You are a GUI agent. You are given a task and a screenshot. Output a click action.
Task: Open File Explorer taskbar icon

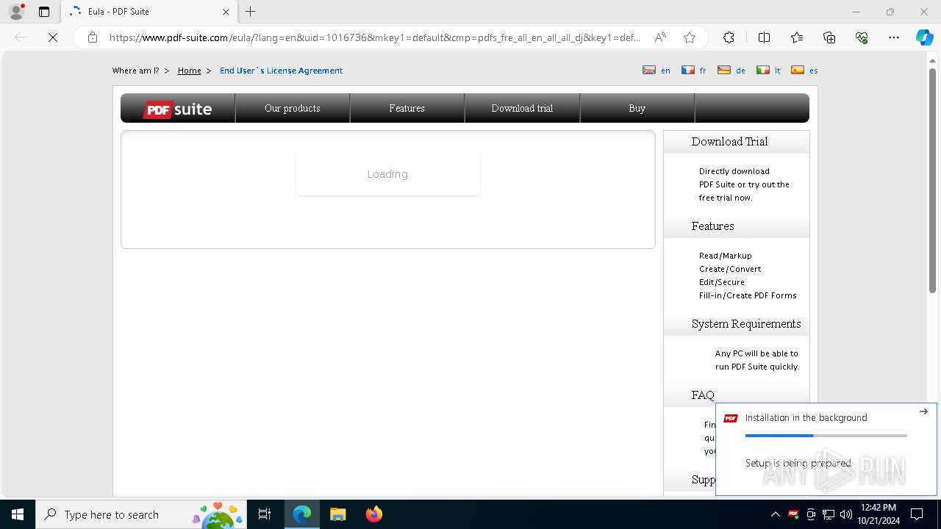click(x=337, y=514)
